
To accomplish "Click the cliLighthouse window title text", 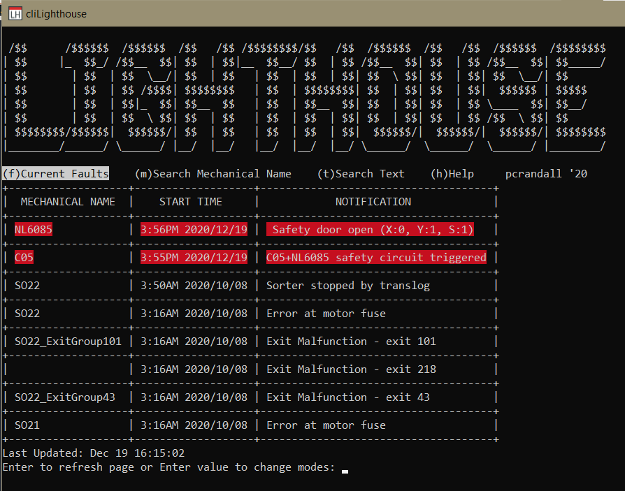I will [56, 14].
